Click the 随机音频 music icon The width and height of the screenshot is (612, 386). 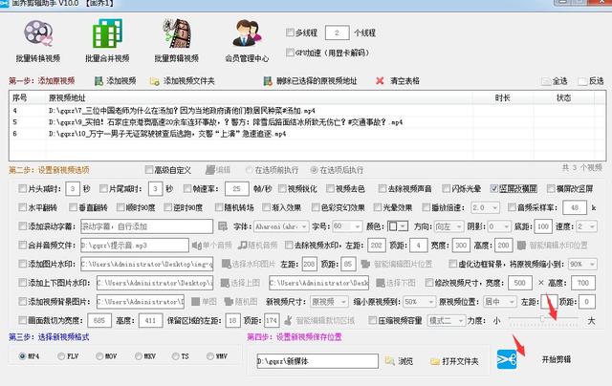[243, 246]
